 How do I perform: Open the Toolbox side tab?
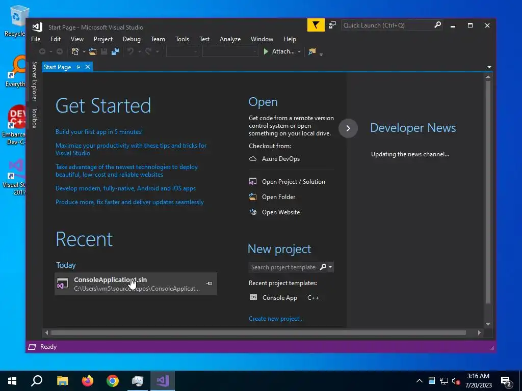point(34,118)
